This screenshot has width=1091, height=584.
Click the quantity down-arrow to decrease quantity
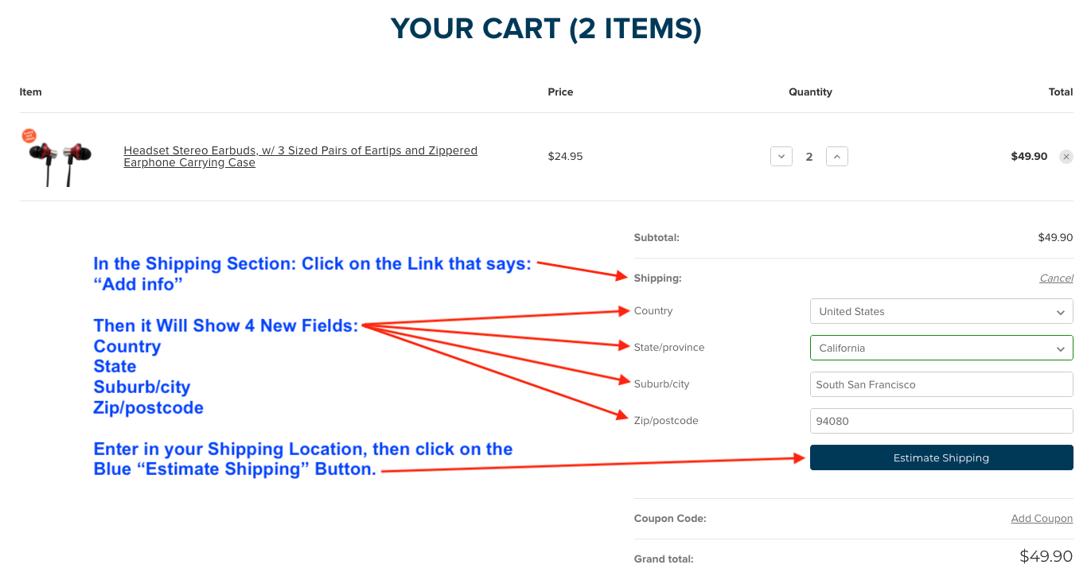tap(781, 156)
